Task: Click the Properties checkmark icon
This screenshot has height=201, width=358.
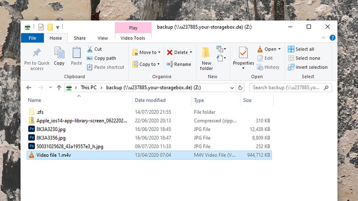Action: [x=243, y=52]
